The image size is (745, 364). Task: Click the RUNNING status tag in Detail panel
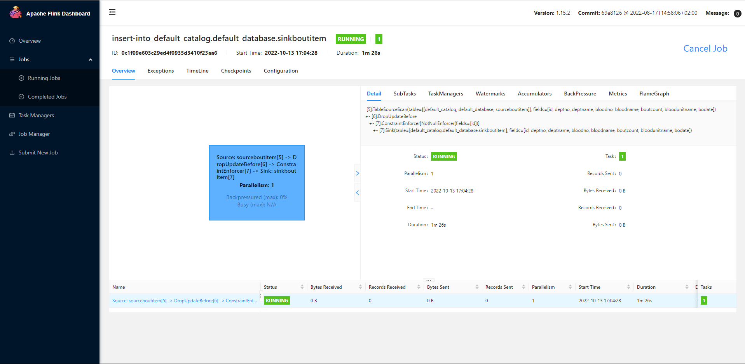pyautogui.click(x=444, y=156)
